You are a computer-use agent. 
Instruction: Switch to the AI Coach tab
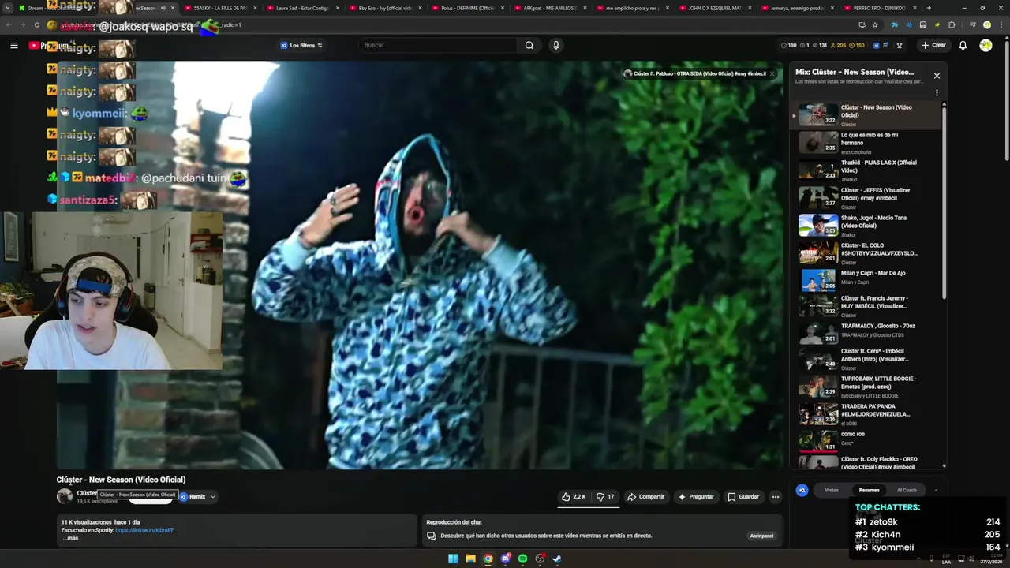click(x=907, y=490)
